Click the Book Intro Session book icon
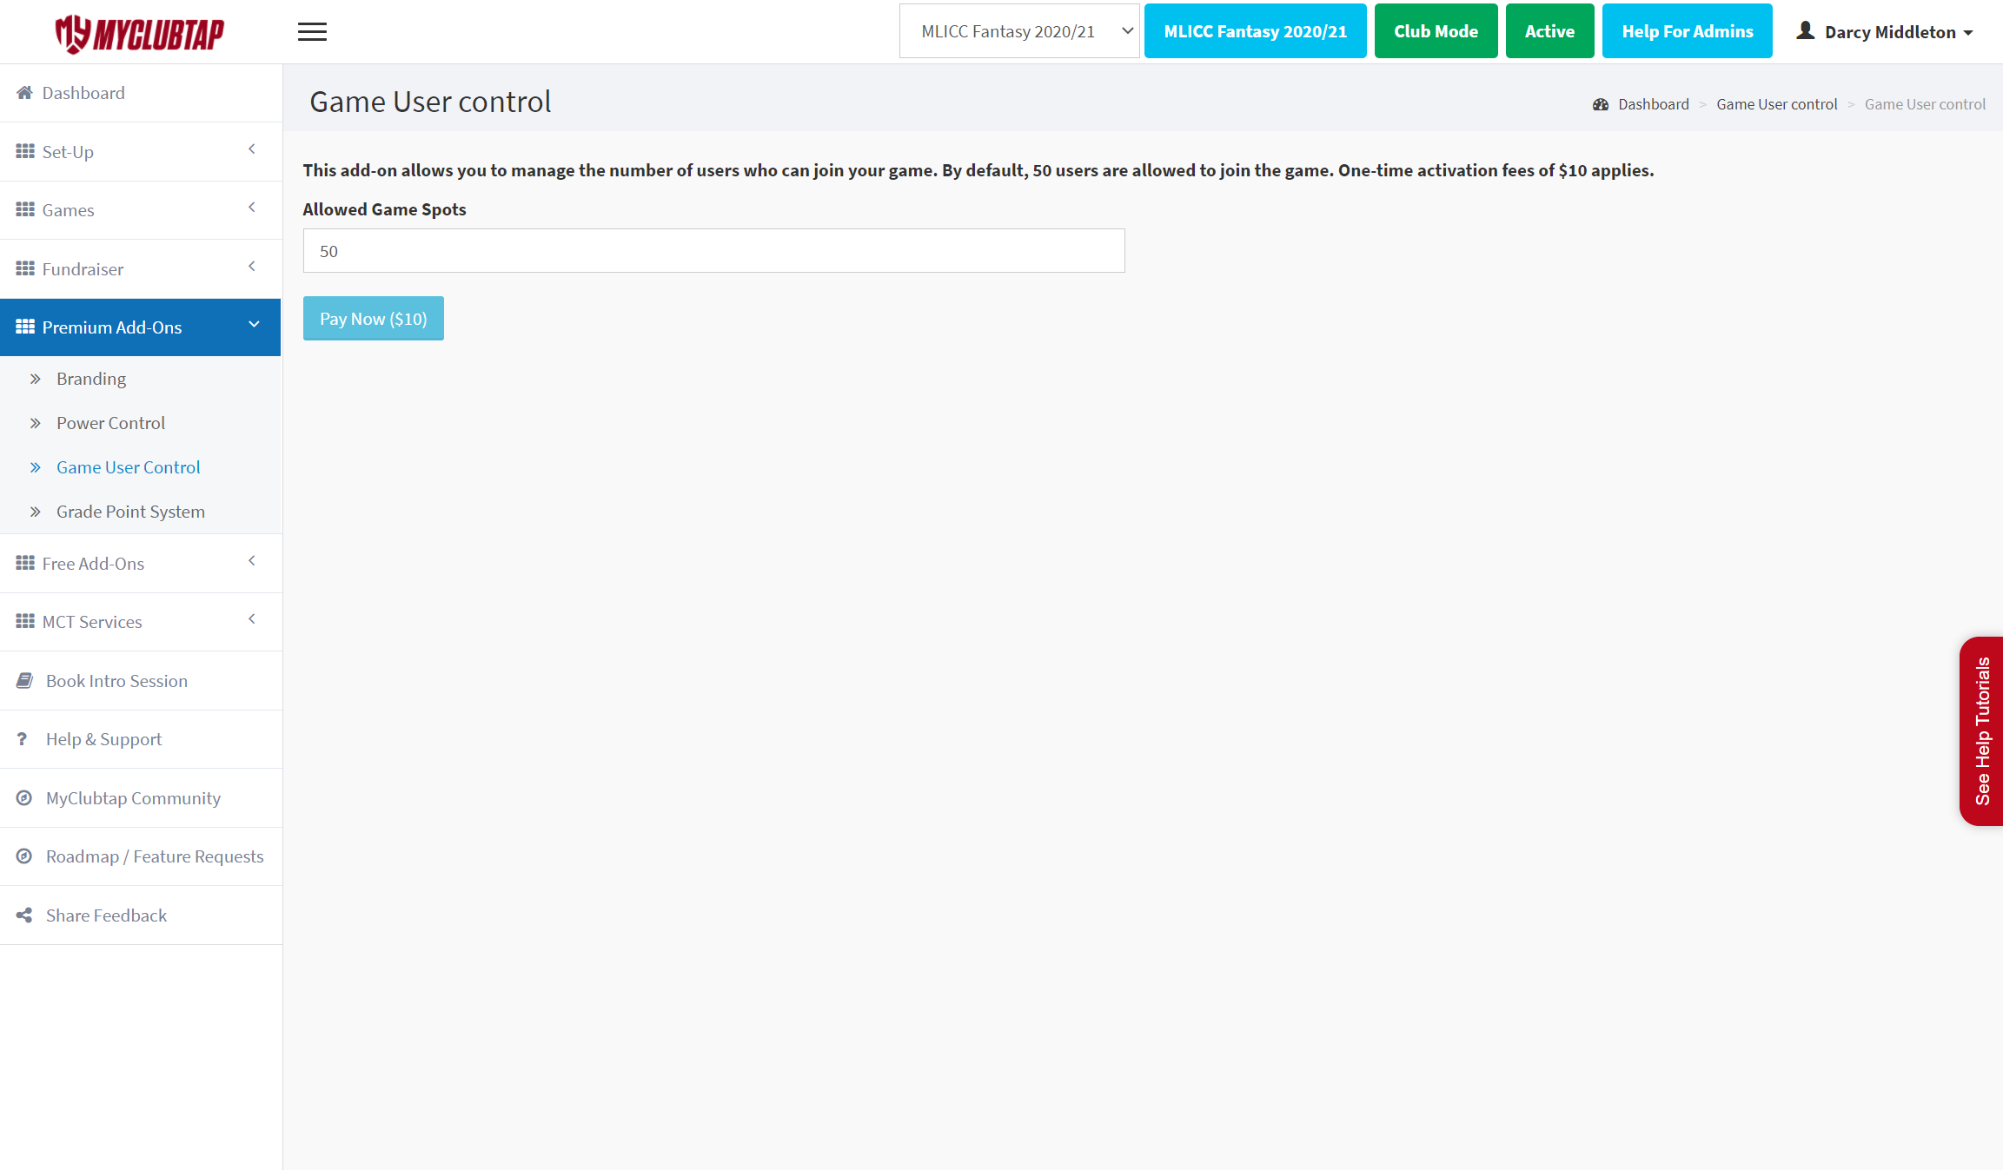Viewport: 2003px width, 1170px height. point(24,681)
